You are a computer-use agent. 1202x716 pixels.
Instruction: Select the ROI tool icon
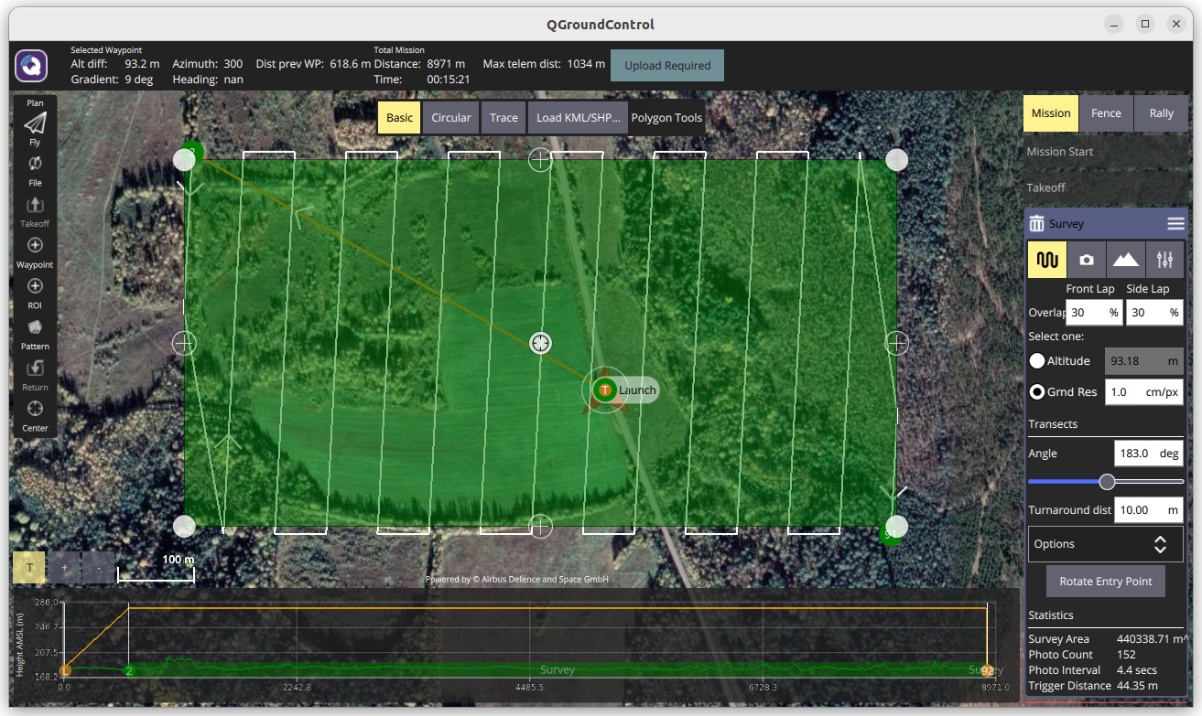point(35,287)
